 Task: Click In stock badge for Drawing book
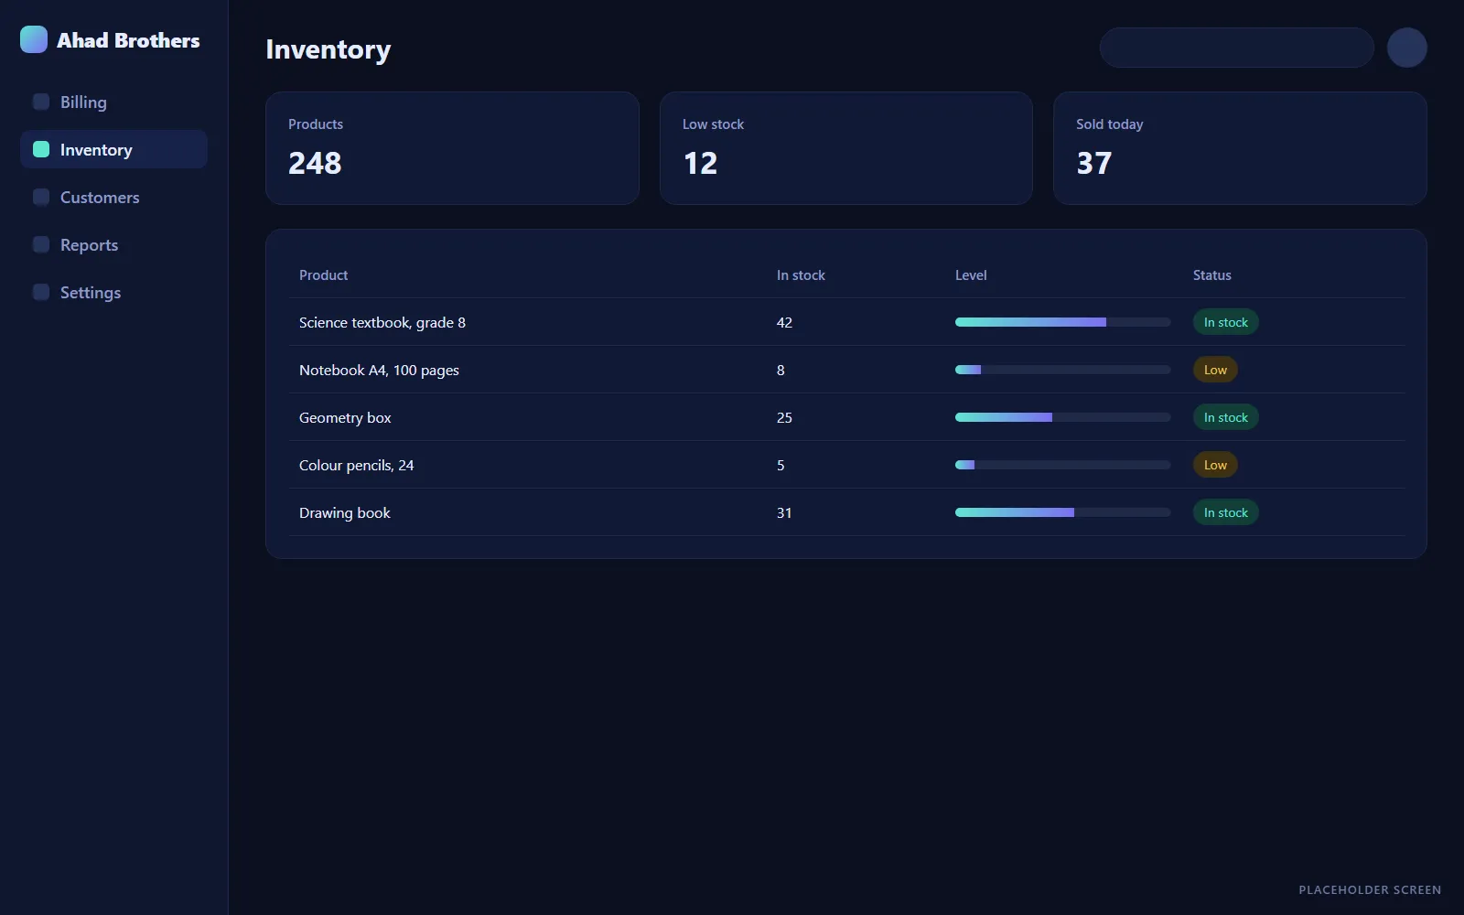coord(1226,512)
